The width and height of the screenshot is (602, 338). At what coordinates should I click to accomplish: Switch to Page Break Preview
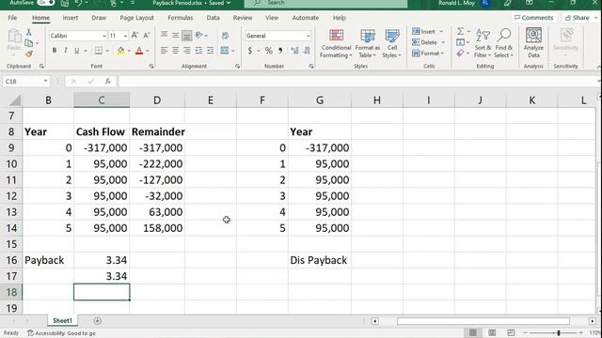pyautogui.click(x=511, y=332)
